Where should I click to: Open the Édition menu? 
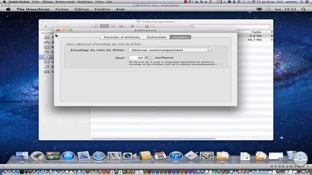click(82, 9)
